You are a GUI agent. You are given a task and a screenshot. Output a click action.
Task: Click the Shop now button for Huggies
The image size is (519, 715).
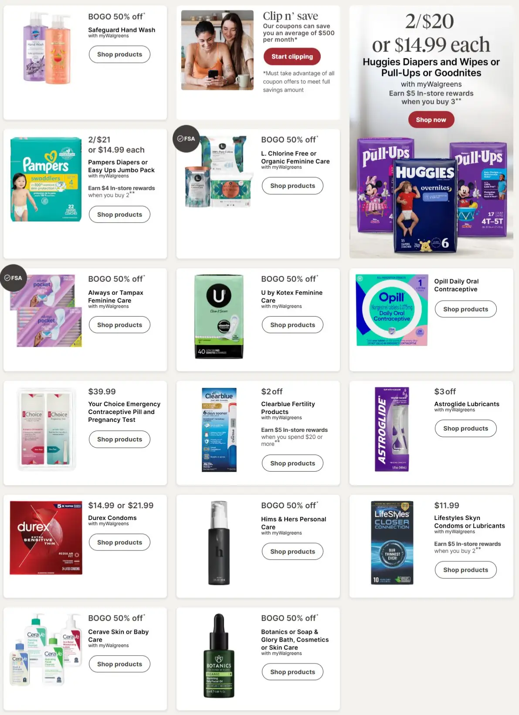(431, 120)
